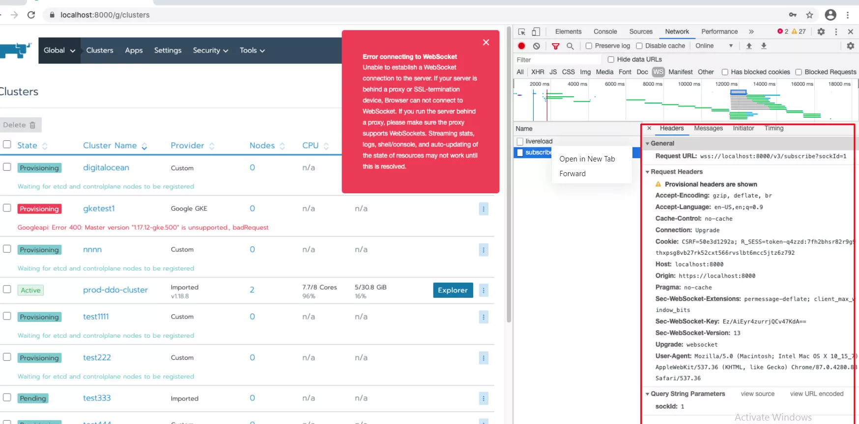Screen dimensions: 859x424
Task: Open the network search magnifier
Action: coord(570,46)
